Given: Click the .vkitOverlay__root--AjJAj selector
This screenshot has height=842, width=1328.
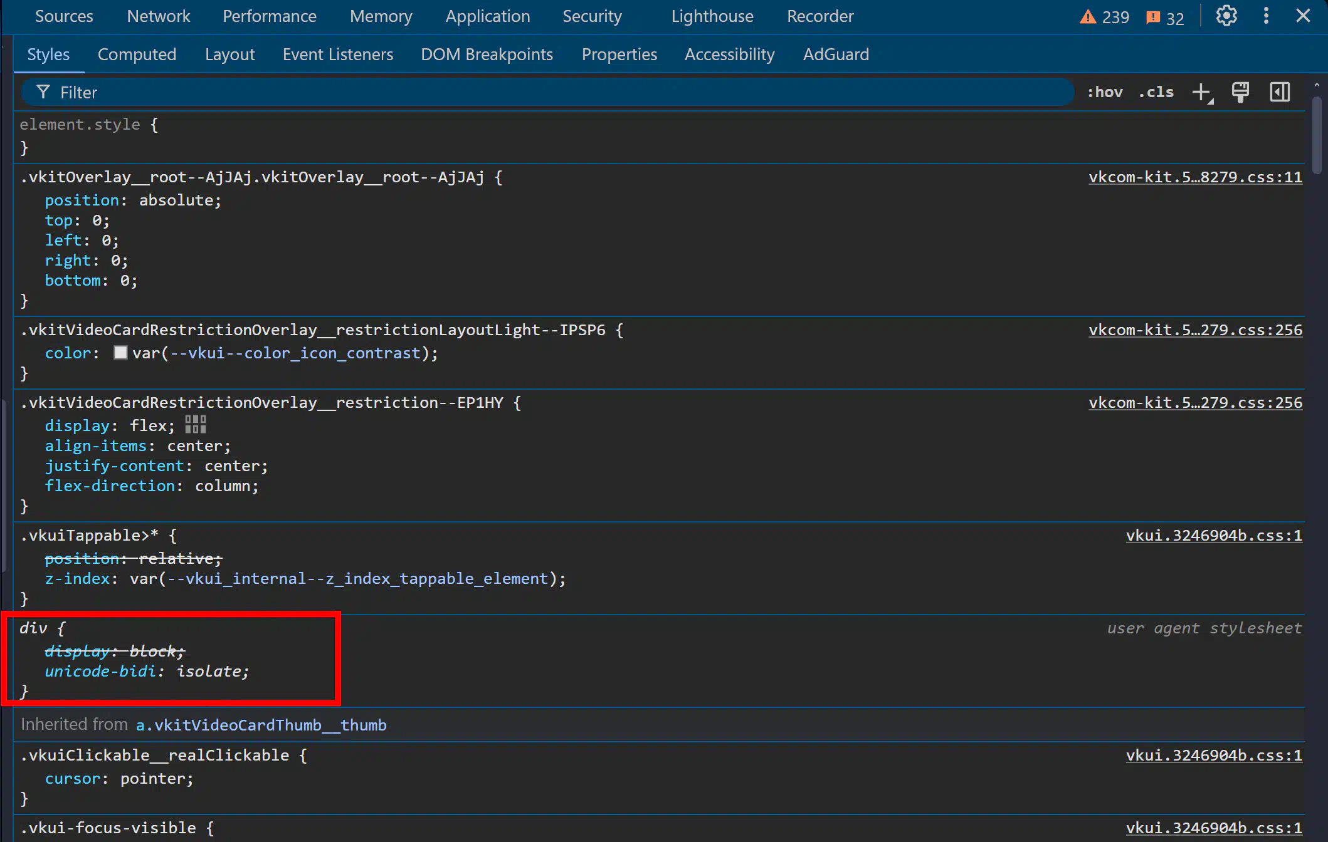Looking at the screenshot, I should pos(253,177).
